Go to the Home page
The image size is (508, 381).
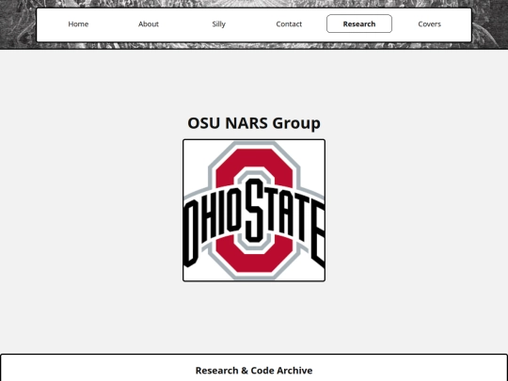click(78, 24)
